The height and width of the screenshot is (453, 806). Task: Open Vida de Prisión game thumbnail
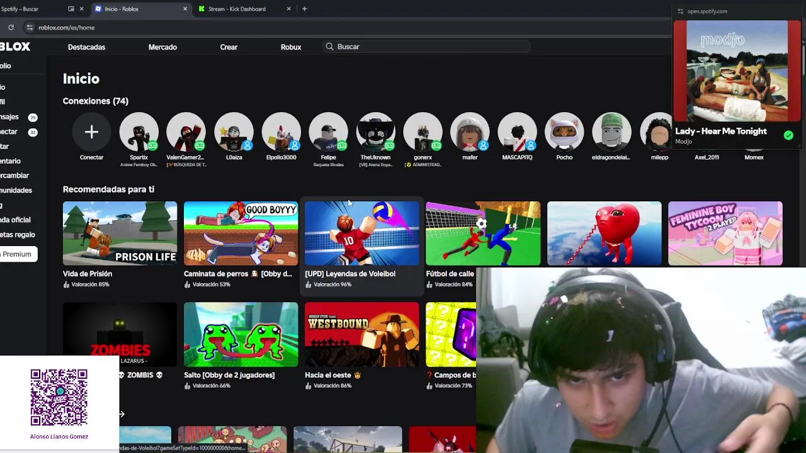[120, 233]
